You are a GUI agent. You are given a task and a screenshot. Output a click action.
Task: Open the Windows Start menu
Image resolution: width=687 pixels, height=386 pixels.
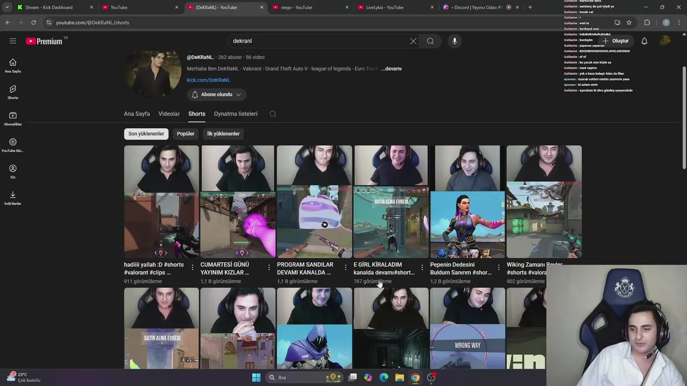pyautogui.click(x=256, y=377)
